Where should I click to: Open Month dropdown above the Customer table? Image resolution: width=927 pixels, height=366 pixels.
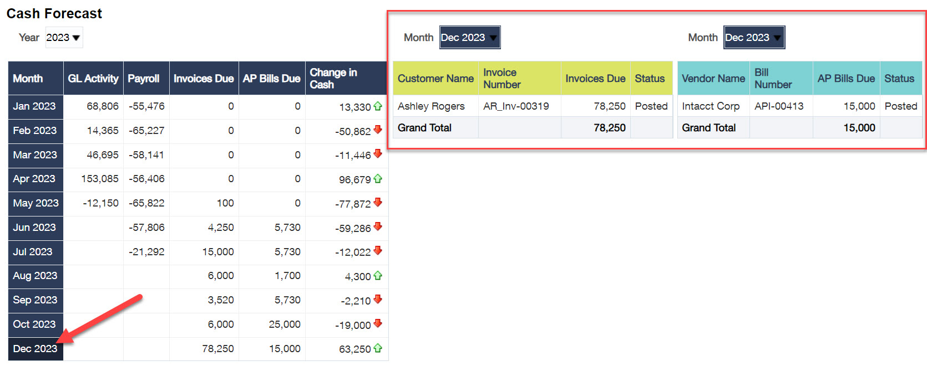point(469,38)
